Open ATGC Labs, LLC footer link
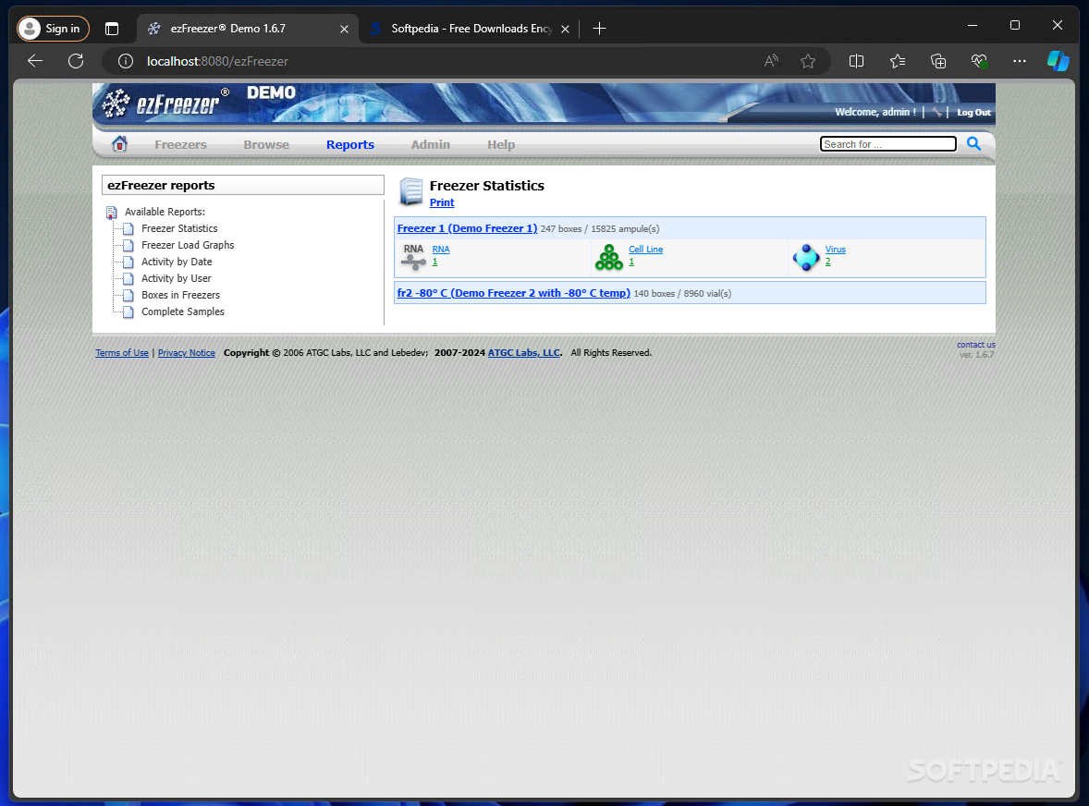 click(523, 353)
